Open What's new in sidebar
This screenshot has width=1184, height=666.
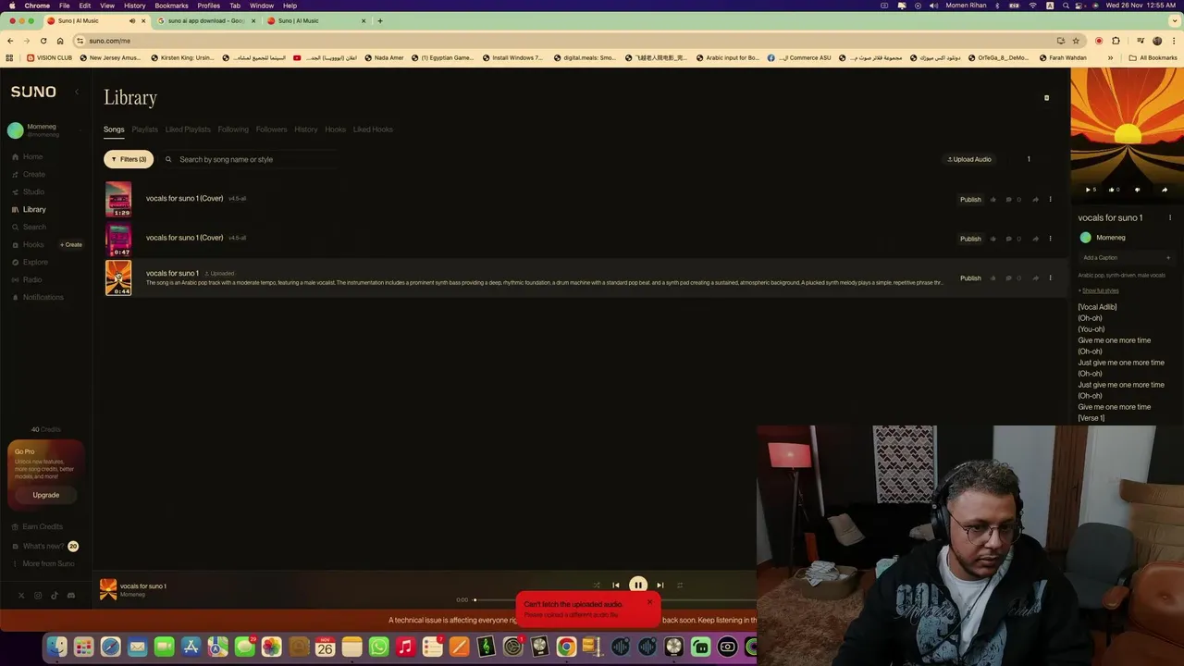pos(44,546)
